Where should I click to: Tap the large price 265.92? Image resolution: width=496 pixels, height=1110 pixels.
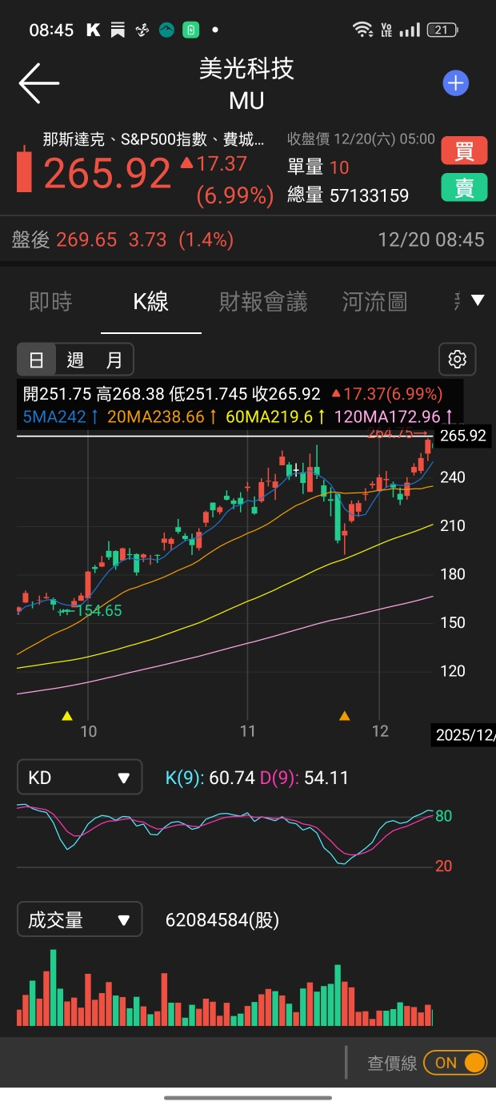pos(107,174)
